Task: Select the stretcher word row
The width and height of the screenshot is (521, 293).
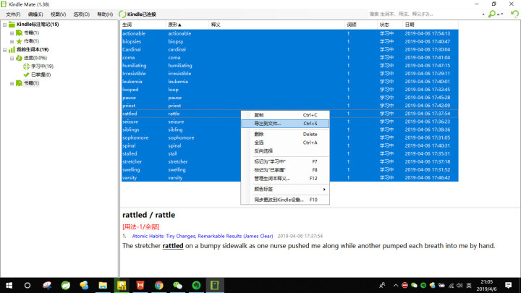Action: [x=289, y=162]
